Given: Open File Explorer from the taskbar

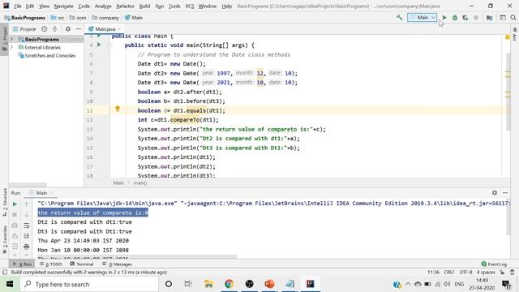Looking at the screenshot, I should (209, 284).
